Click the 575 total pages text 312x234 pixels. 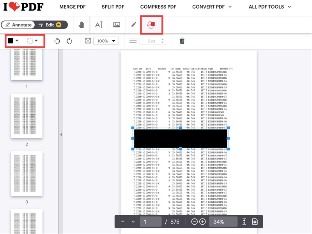(175, 222)
